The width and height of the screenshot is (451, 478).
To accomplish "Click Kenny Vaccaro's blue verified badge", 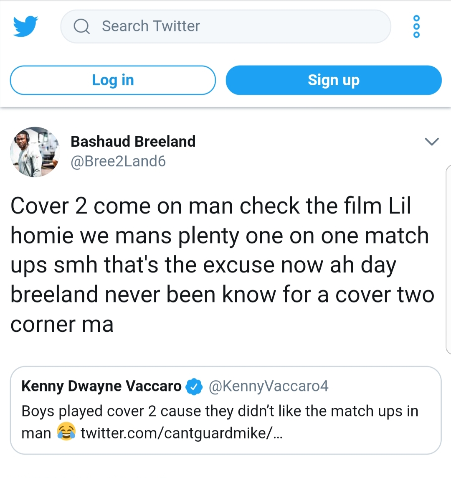I will click(194, 386).
